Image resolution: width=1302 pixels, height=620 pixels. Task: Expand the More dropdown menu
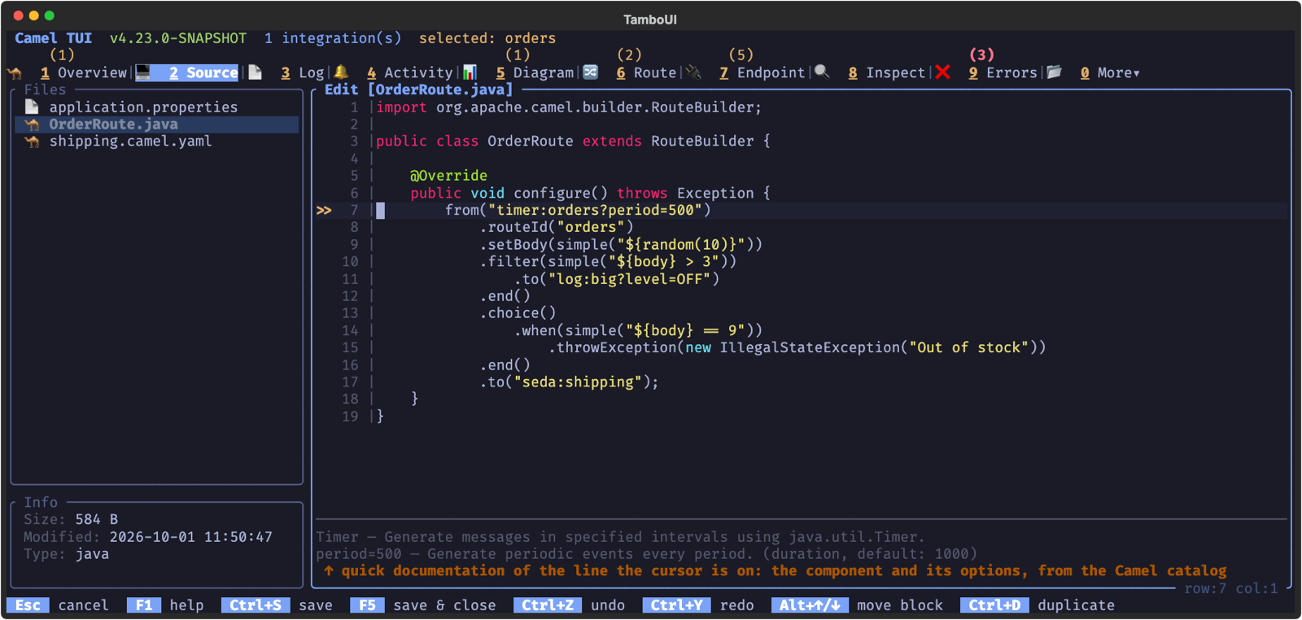(x=1110, y=72)
